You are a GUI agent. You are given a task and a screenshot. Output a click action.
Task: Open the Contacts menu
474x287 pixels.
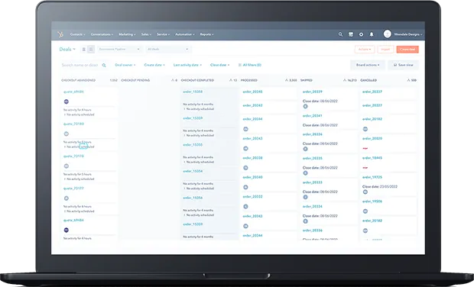coord(77,34)
